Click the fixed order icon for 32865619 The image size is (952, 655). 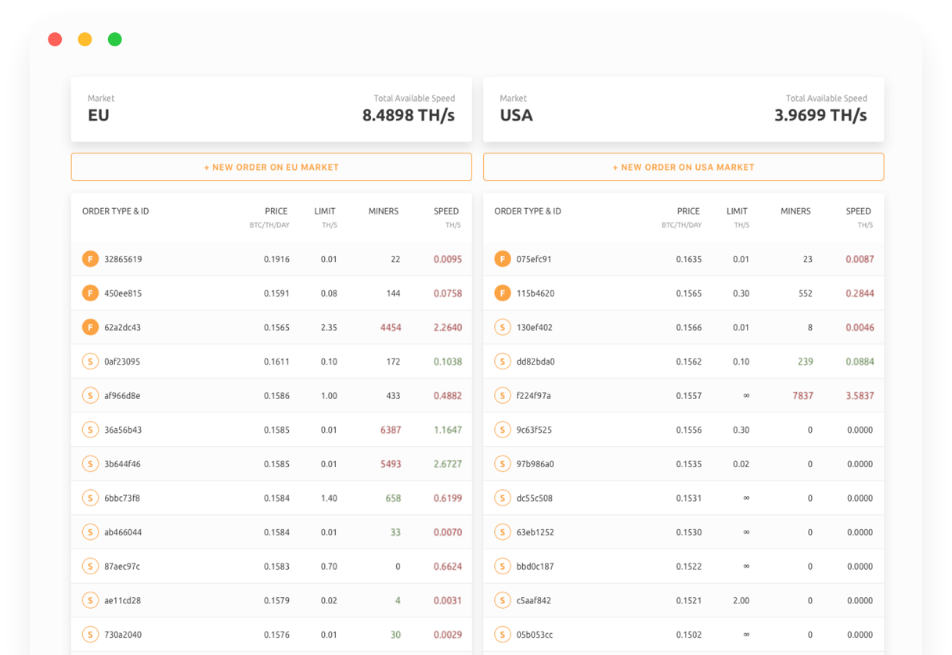[x=90, y=258]
